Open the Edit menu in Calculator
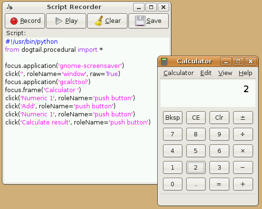262x209 pixels. tap(206, 73)
